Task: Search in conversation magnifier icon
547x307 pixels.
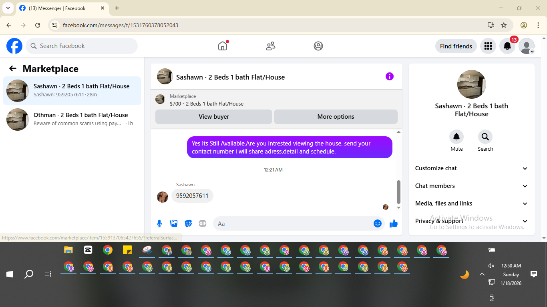Action: coord(485,137)
